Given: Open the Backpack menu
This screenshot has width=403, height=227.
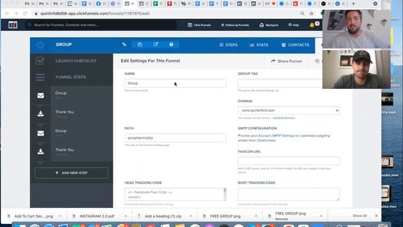Looking at the screenshot, I should (269, 25).
